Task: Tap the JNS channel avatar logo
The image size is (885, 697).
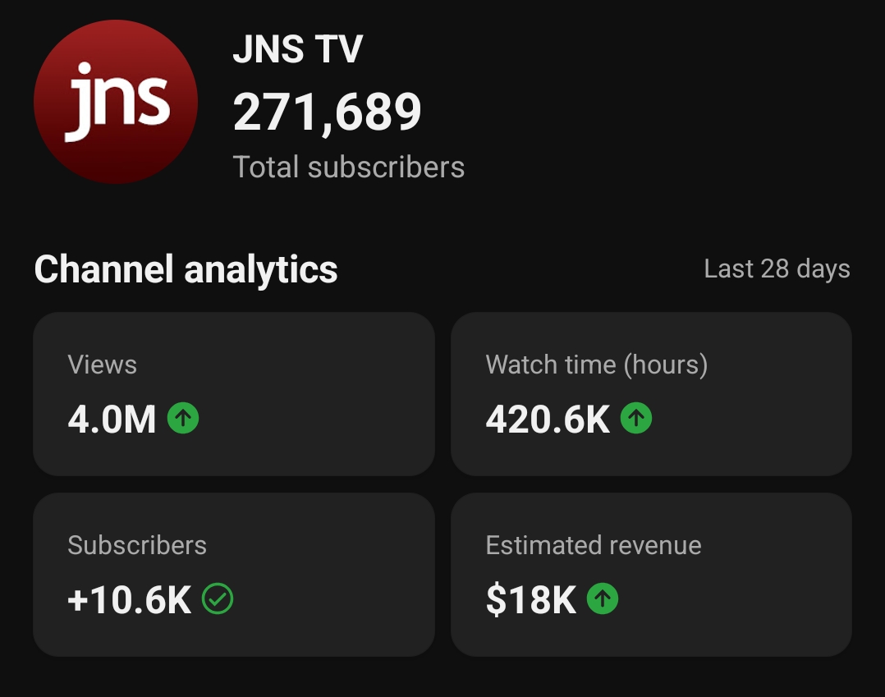Action: click(x=116, y=102)
